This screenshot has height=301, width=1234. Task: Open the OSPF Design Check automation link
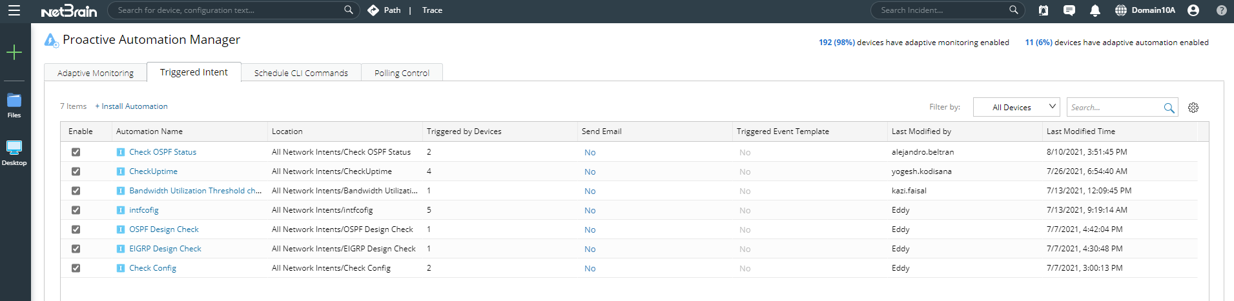(x=163, y=229)
